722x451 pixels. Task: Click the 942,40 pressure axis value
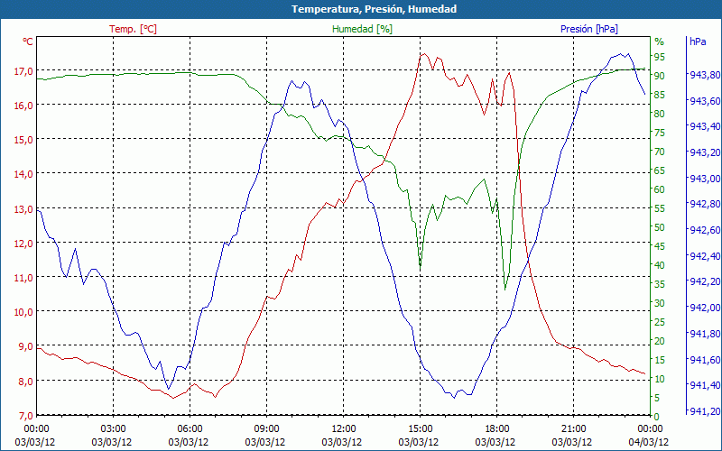(704, 255)
